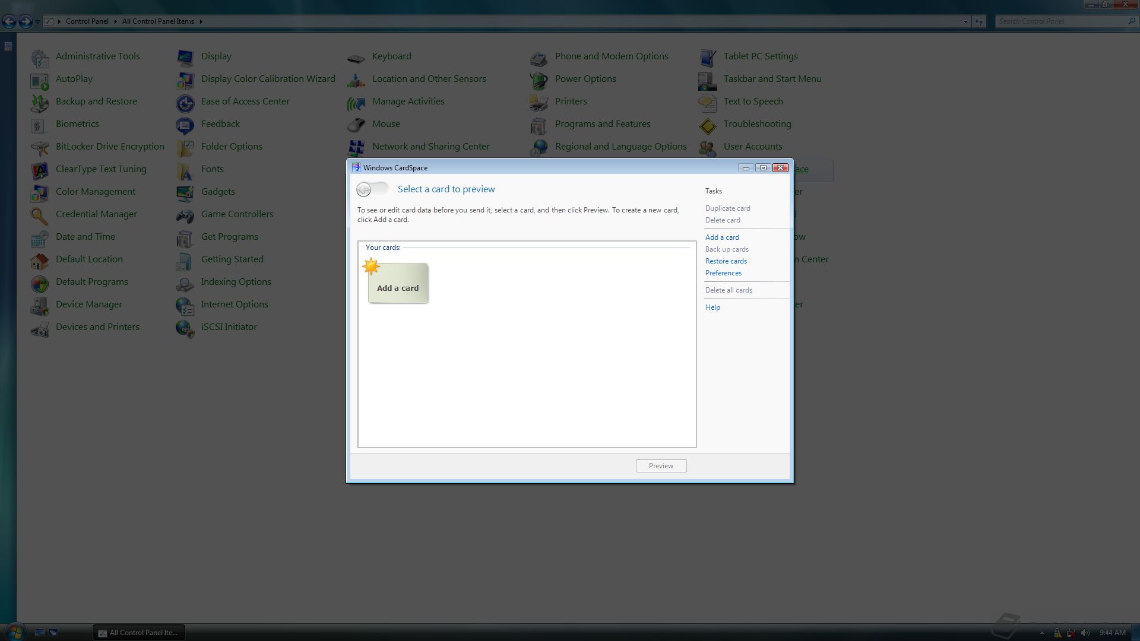This screenshot has height=641, width=1140.
Task: Open Troubleshooting icon
Action: (x=708, y=125)
